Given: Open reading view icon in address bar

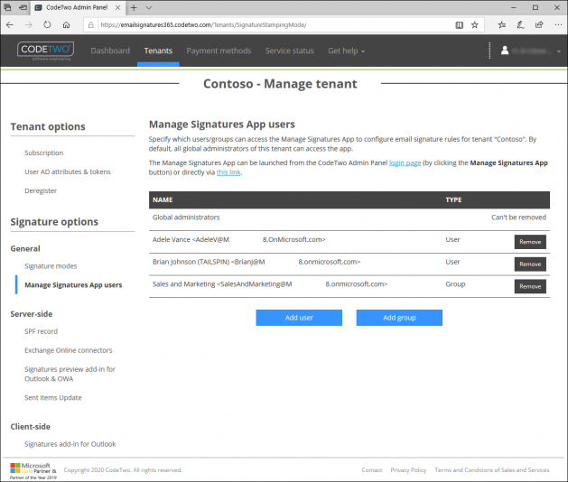Looking at the screenshot, I should tap(459, 25).
